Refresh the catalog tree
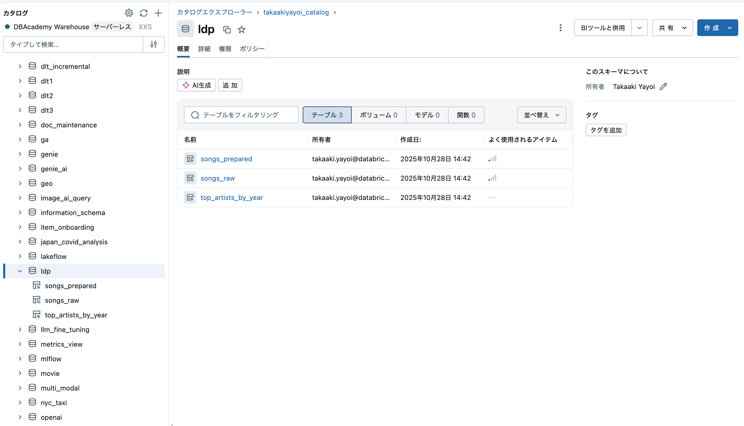 tap(143, 13)
